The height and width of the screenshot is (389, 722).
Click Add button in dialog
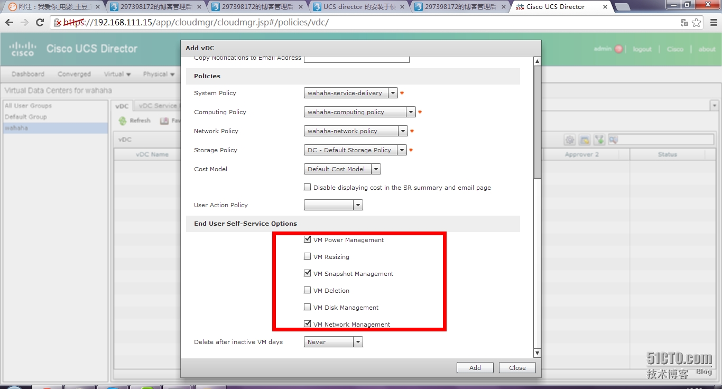click(475, 368)
